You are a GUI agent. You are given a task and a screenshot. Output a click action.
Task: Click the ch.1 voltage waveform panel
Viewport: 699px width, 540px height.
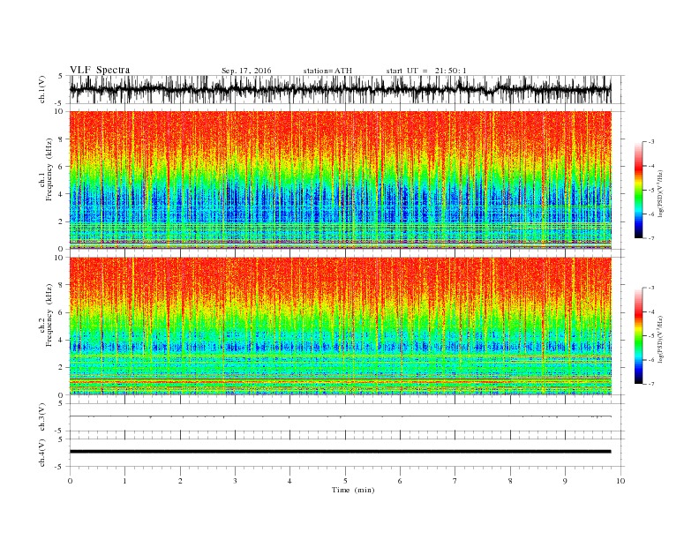[346, 89]
